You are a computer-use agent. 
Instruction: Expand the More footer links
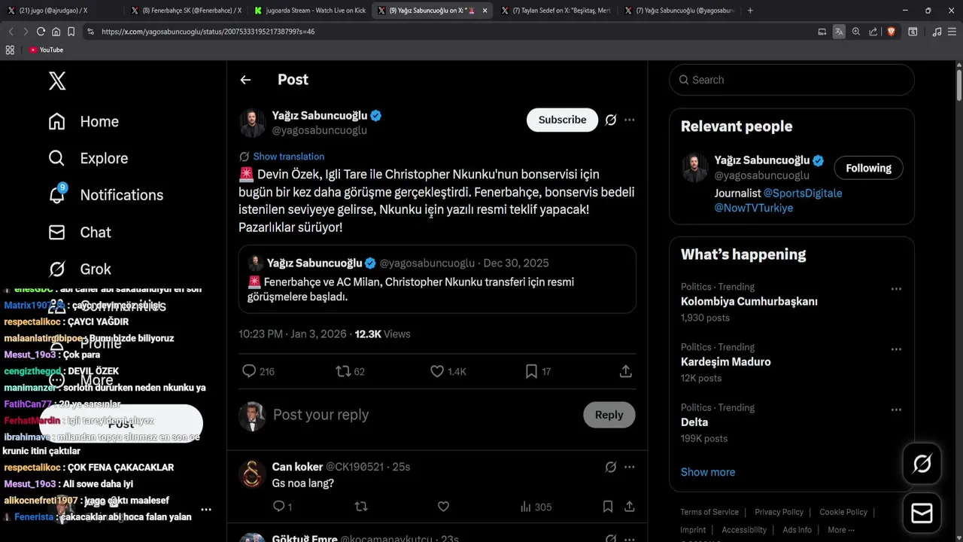coord(841,530)
